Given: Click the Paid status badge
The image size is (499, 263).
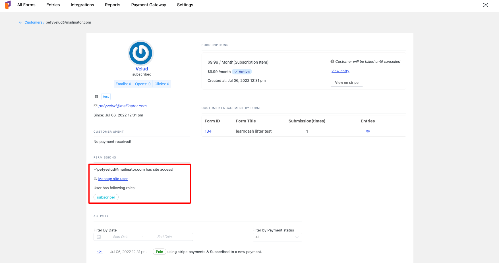Looking at the screenshot, I should coord(159,252).
